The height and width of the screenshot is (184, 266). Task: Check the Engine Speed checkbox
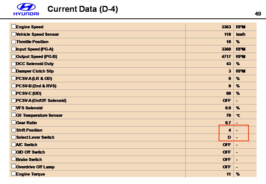click(14, 27)
